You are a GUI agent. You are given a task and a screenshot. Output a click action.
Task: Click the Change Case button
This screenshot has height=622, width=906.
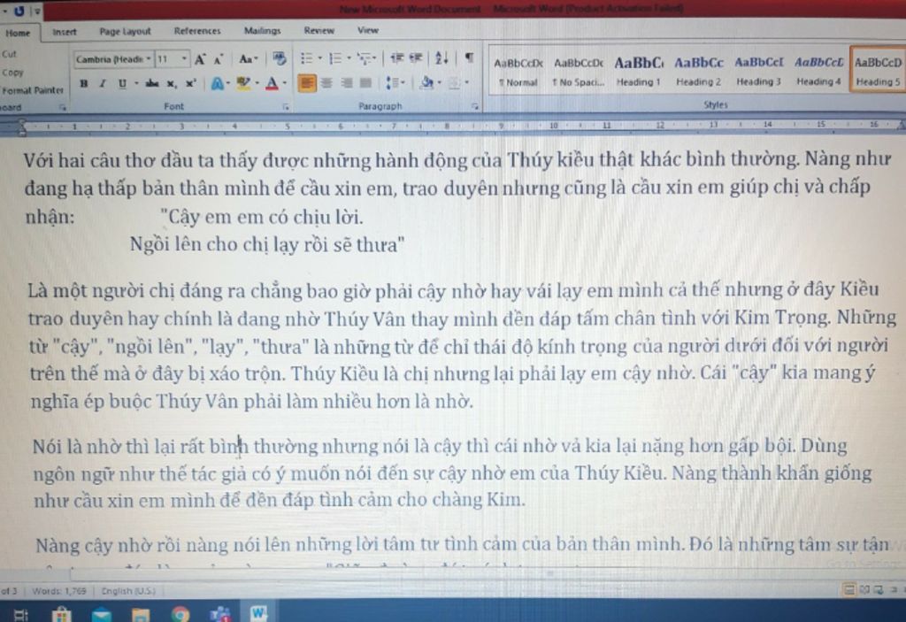[248, 59]
